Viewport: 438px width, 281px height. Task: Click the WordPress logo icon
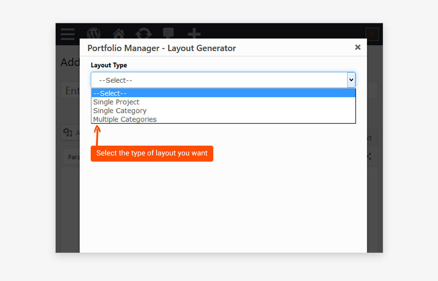[93, 33]
